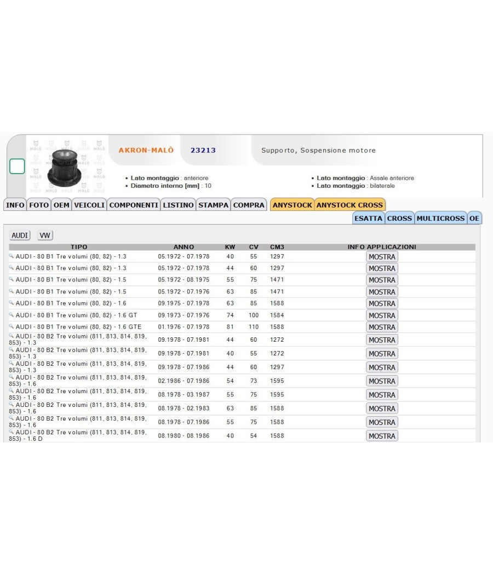Image resolution: width=493 pixels, height=575 pixels.
Task: Tick the product selection checkbox beside the photo
Action: 17,166
